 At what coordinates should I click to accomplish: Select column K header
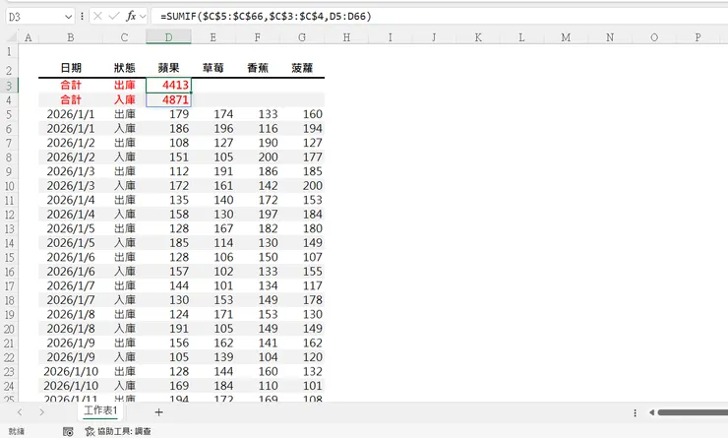pyautogui.click(x=478, y=37)
